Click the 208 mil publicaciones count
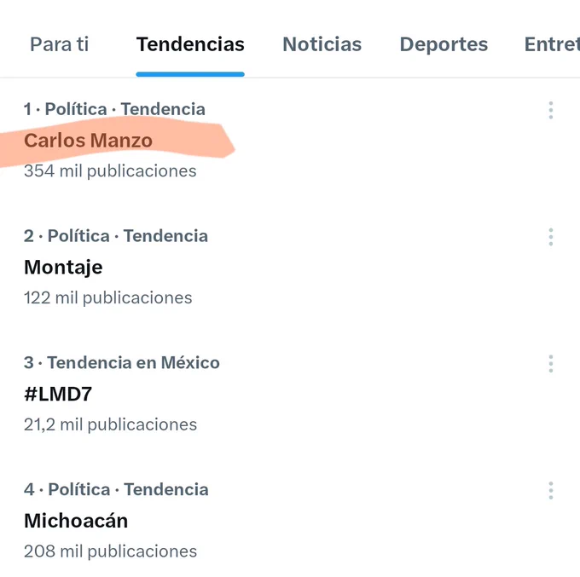 pos(110,551)
